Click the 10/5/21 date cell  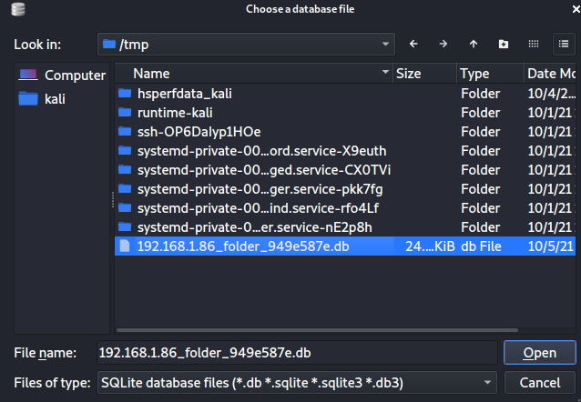(x=551, y=246)
